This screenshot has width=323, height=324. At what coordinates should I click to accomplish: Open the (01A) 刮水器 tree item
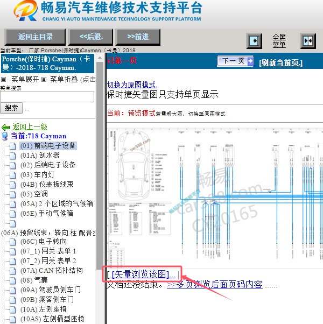[40, 155]
